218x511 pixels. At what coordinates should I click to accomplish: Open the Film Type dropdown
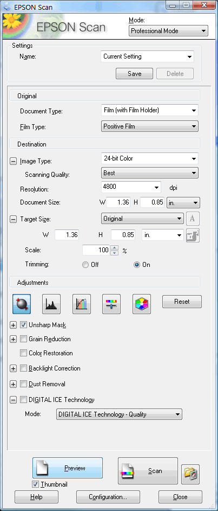click(150, 126)
